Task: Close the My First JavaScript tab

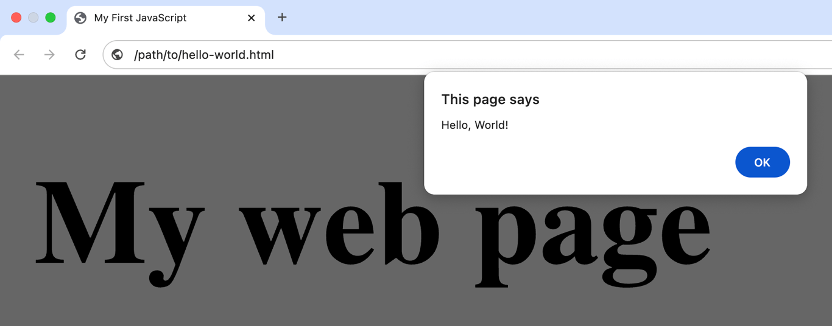Action: point(251,18)
